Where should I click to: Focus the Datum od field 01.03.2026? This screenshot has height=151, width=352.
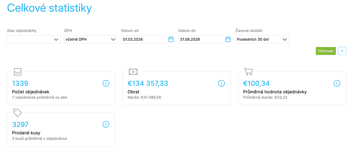[144, 39]
